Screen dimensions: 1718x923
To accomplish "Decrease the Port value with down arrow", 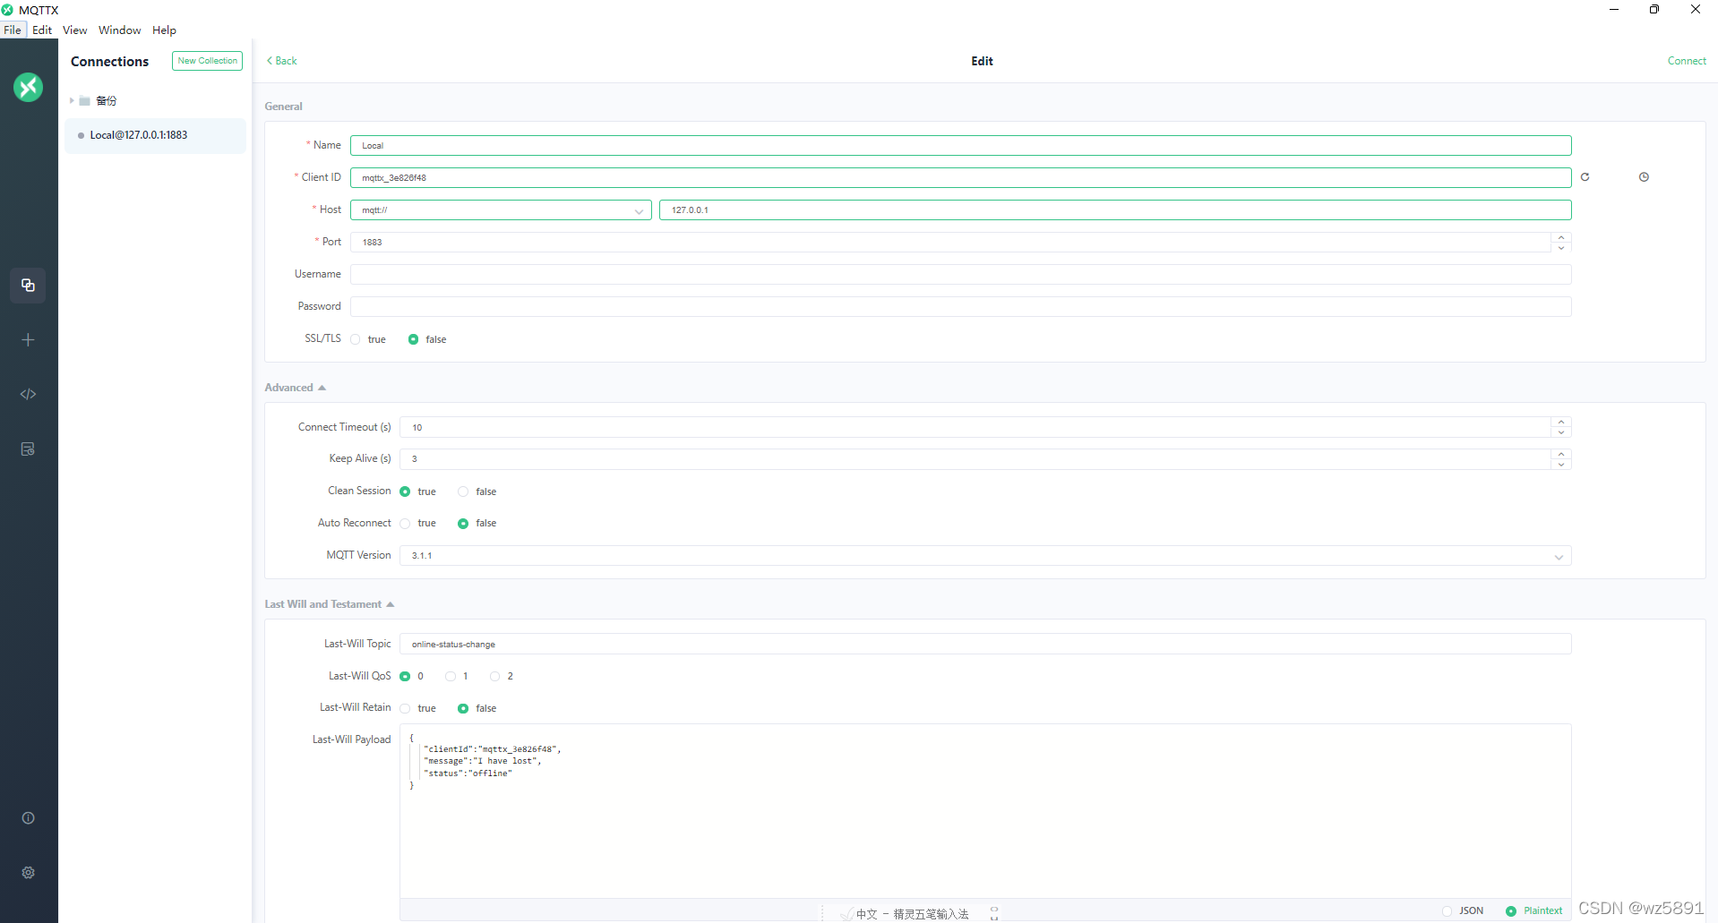I will [x=1561, y=247].
